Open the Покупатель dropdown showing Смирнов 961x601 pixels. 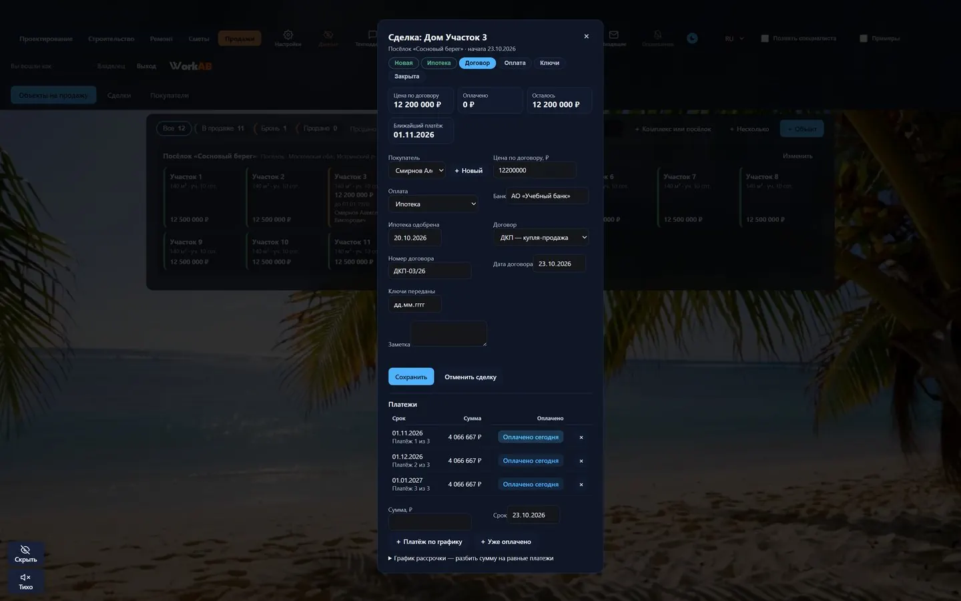[x=417, y=170]
